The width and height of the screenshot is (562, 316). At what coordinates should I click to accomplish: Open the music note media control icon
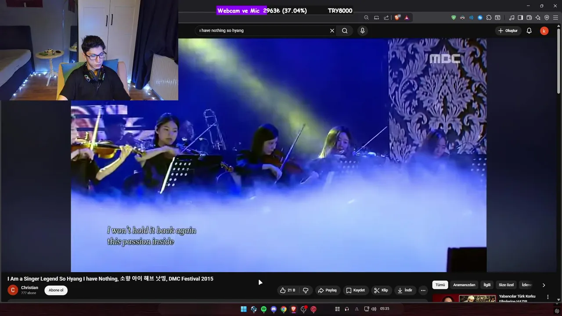pyautogui.click(x=512, y=18)
